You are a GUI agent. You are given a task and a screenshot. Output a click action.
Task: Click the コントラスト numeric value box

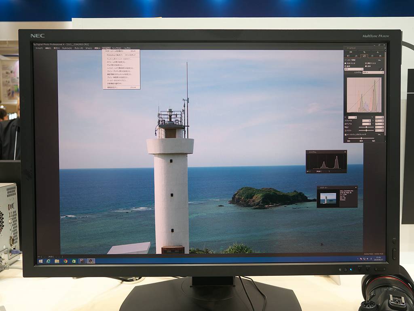point(379,130)
